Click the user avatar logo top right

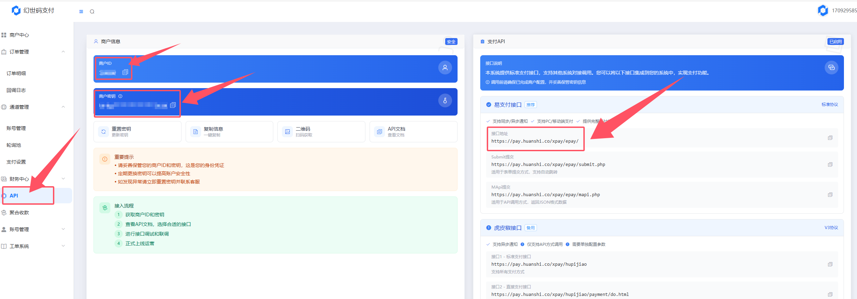coord(823,11)
